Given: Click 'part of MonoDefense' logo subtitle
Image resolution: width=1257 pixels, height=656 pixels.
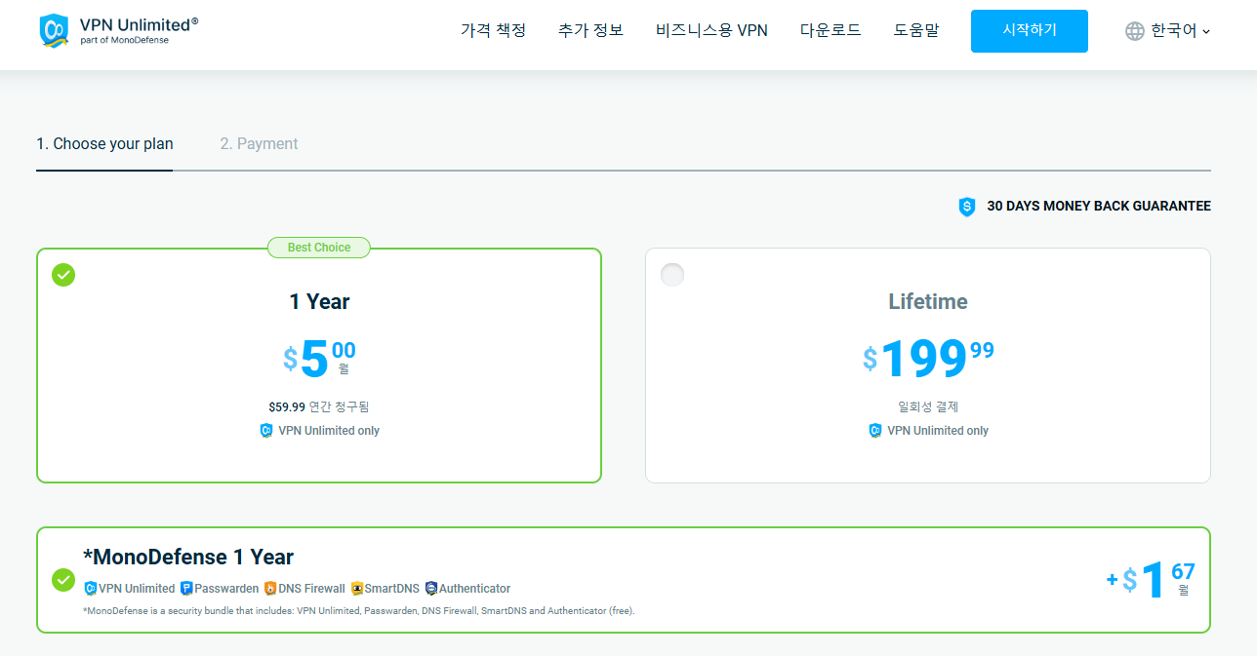Looking at the screenshot, I should 124,41.
